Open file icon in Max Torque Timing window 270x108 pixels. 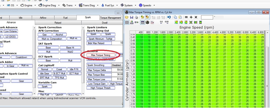(x=127, y=17)
